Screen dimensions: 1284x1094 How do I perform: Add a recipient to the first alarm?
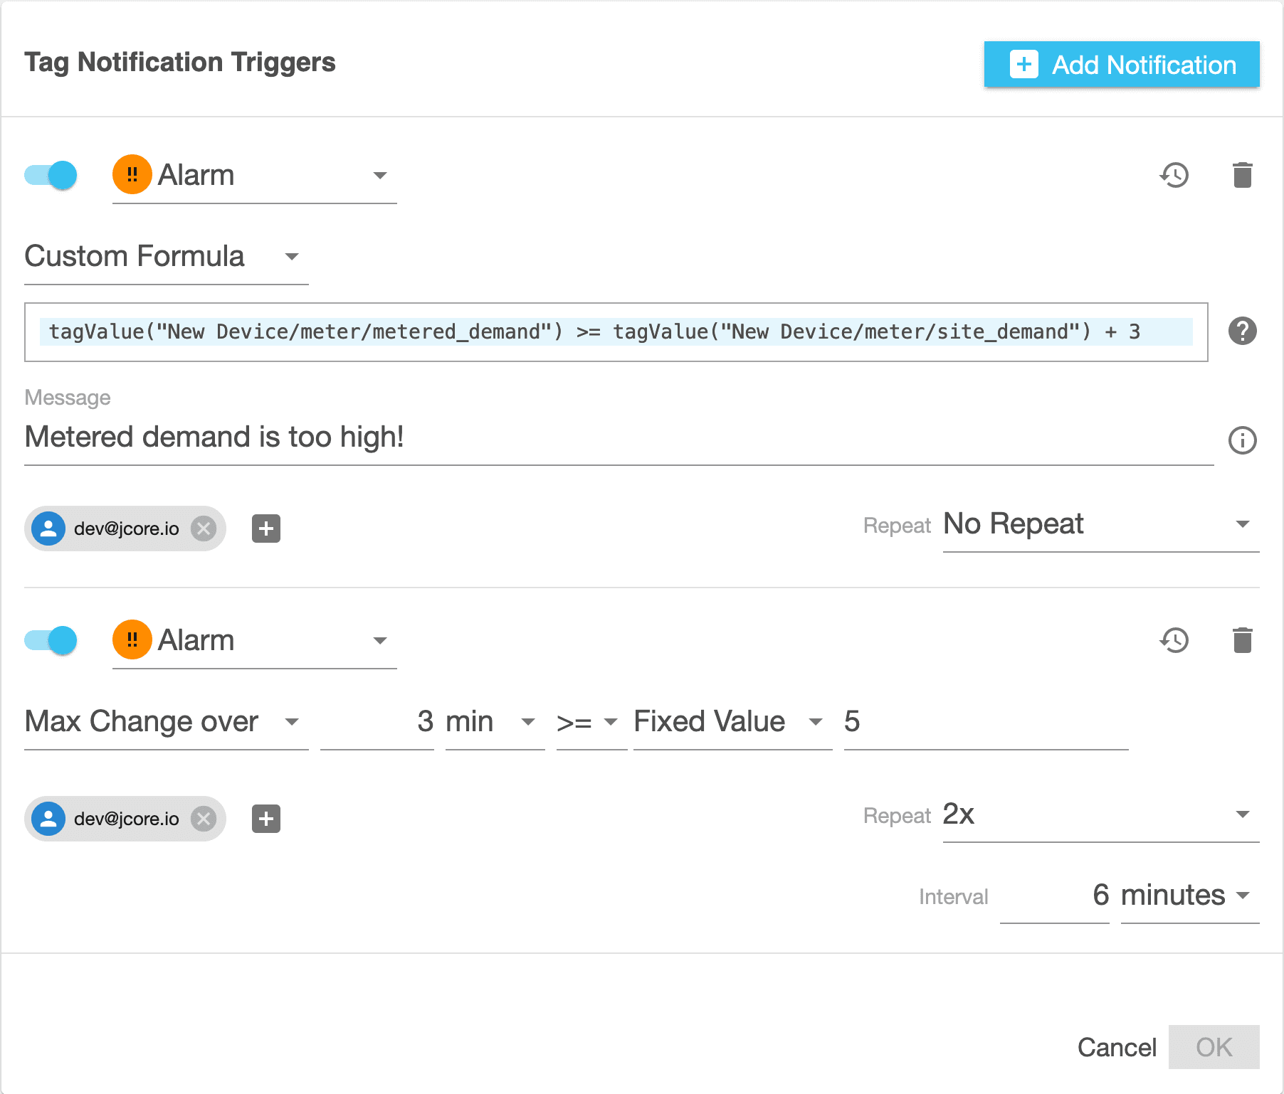coord(266,529)
